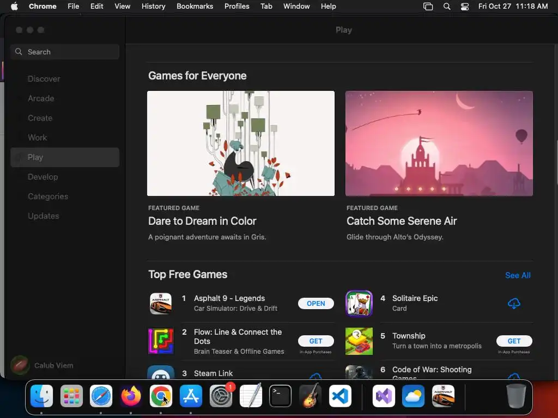This screenshot has height=418, width=558.
Task: Click the Catch Some Serene Air title
Action: pos(402,221)
